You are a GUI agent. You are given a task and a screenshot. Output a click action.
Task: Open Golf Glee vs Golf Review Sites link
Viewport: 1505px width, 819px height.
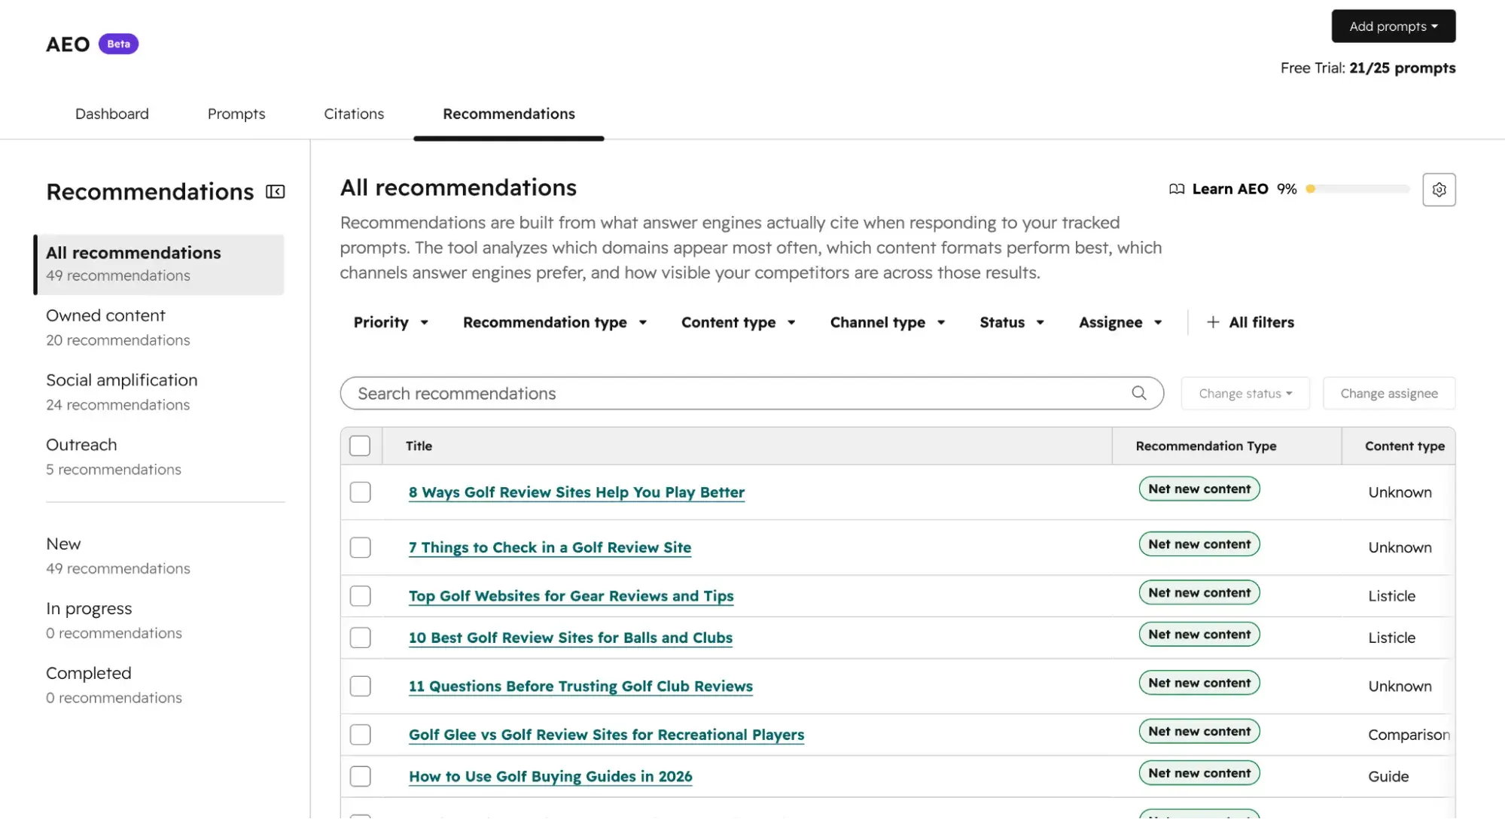point(606,735)
